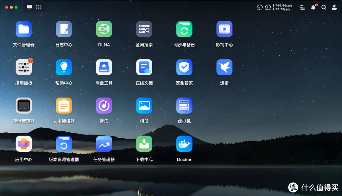Open 网盘工具 cloud drive tool
The width and height of the screenshot is (342, 196).
104,67
